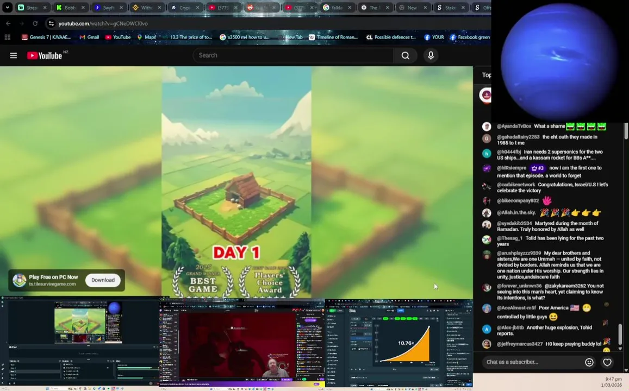The width and height of the screenshot is (629, 391).
Task: Send a heart reaction in chat
Action: (607, 362)
